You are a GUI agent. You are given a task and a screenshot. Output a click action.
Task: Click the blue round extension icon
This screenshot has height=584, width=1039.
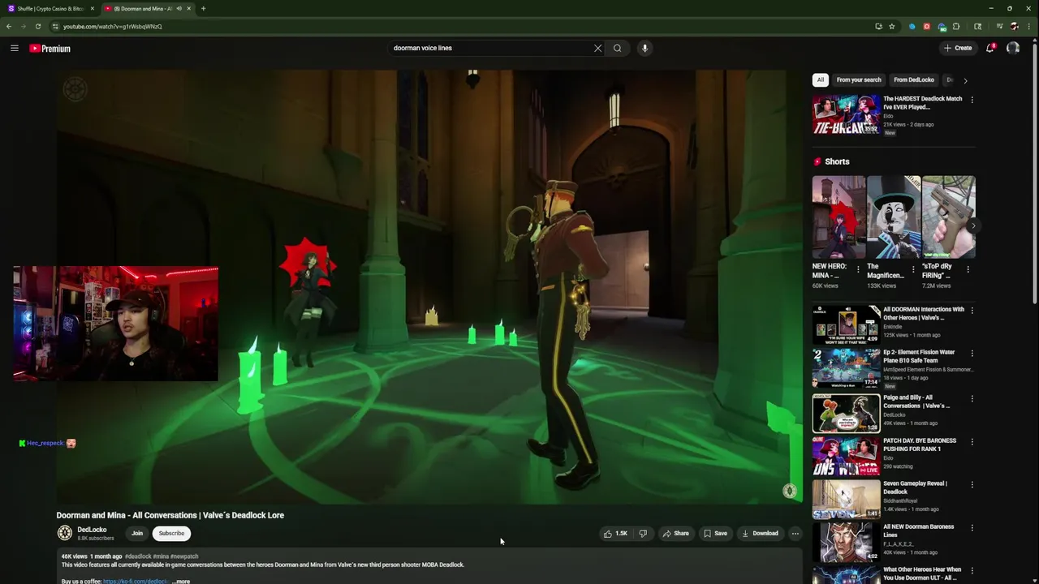click(912, 26)
